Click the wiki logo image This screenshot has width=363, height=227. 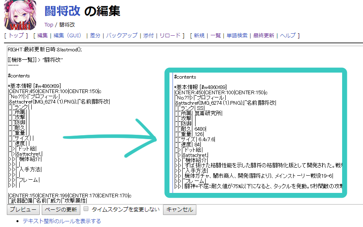pos(20,15)
